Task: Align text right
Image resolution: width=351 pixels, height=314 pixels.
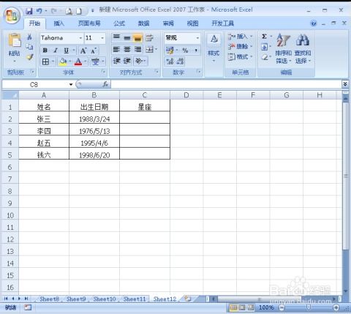Action: point(137,50)
